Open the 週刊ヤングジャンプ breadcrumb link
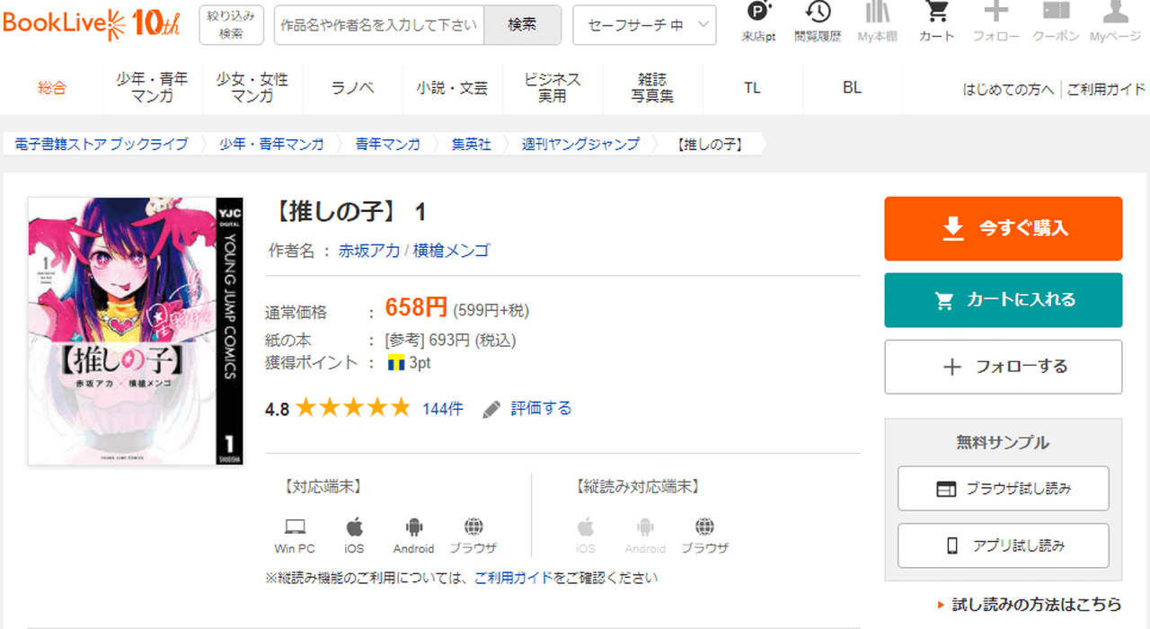 (x=580, y=144)
